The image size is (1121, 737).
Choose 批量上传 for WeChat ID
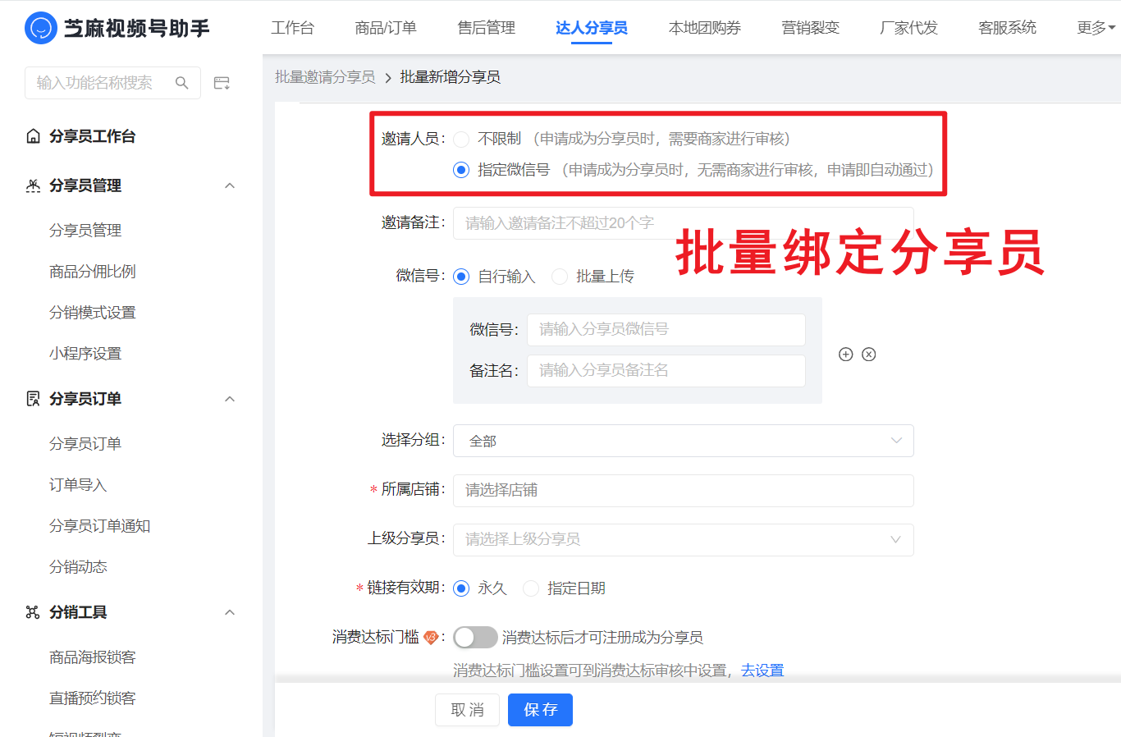[560, 277]
